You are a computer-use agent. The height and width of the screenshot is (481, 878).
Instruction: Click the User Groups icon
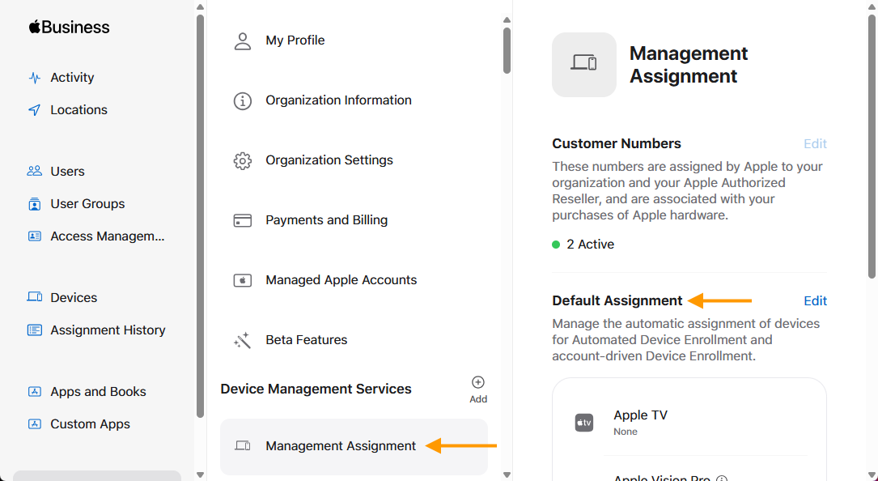(35, 203)
